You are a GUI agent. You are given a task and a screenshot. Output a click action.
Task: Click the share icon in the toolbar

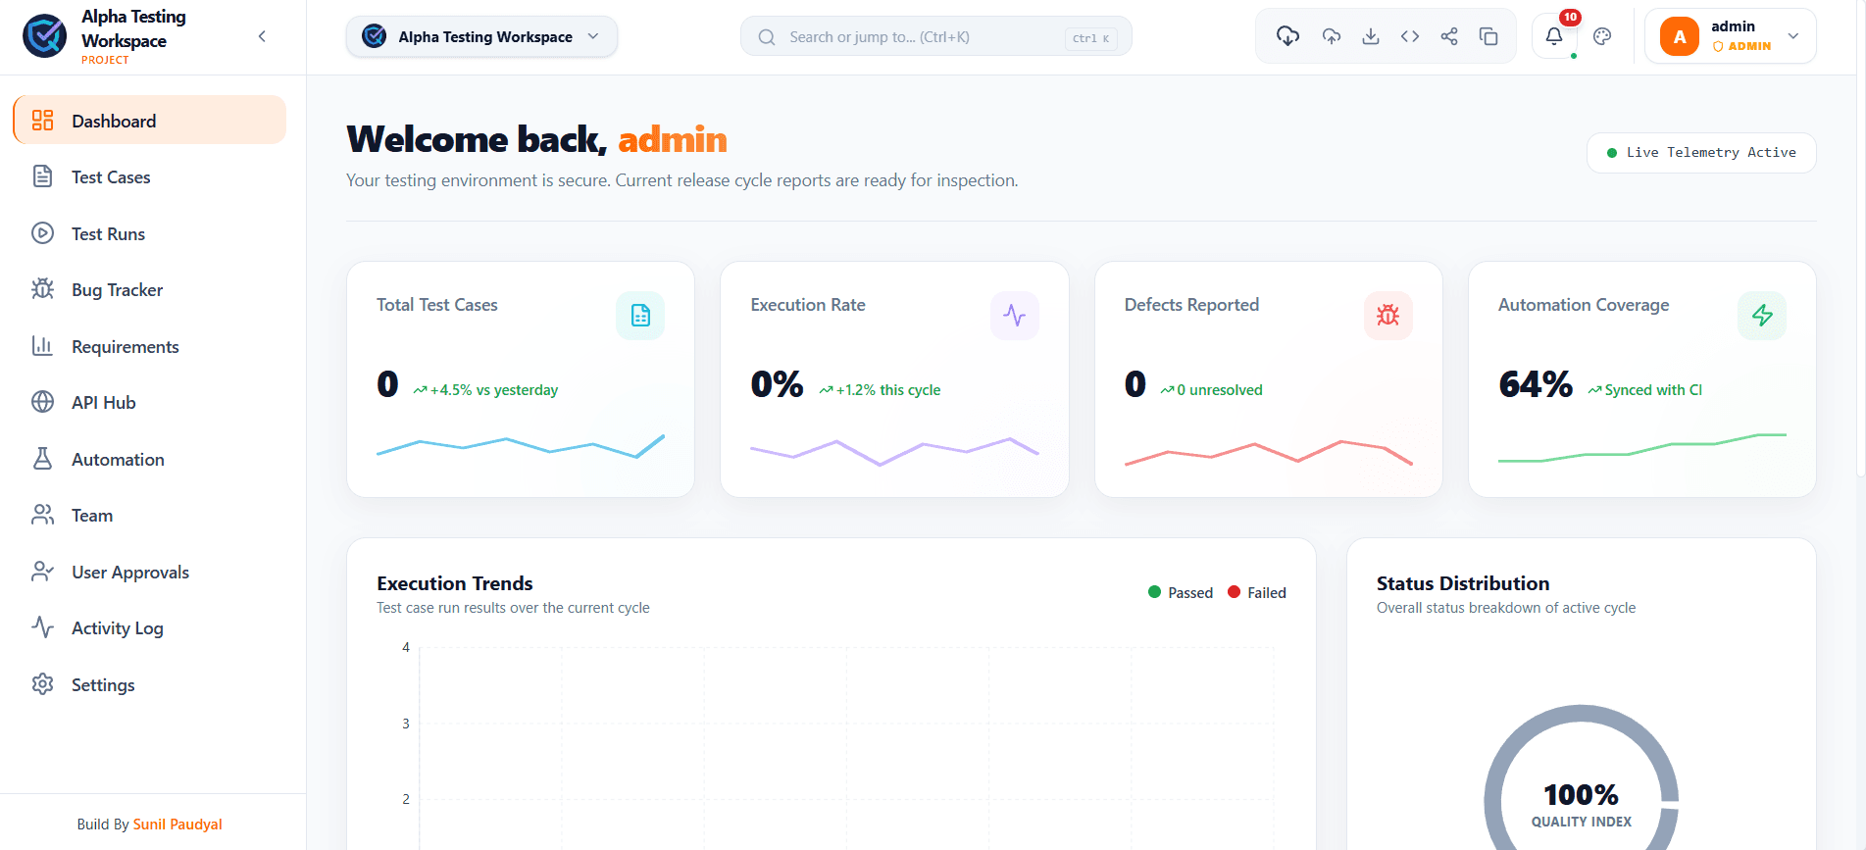(x=1449, y=36)
